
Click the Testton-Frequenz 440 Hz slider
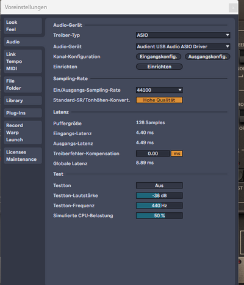pyautogui.click(x=159, y=205)
